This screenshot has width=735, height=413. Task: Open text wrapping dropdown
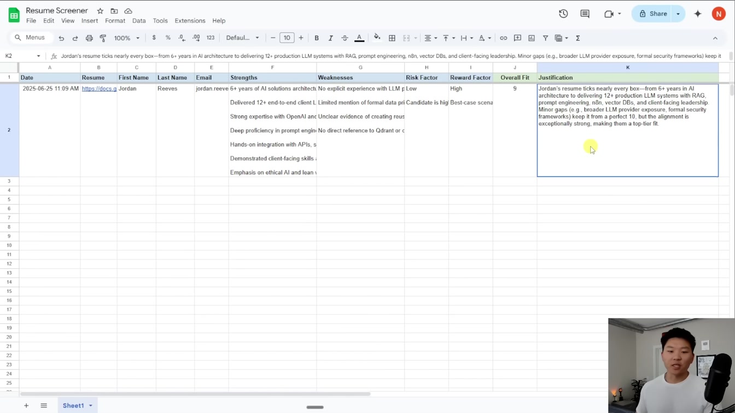[467, 38]
